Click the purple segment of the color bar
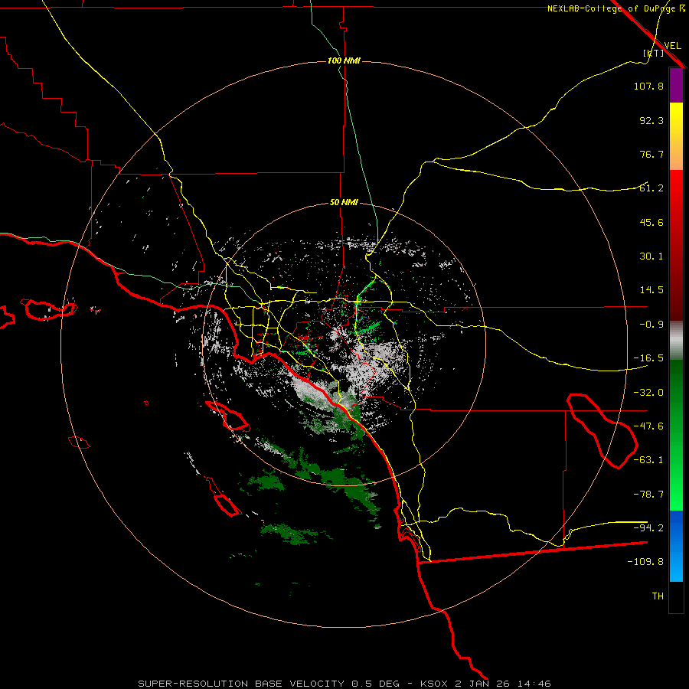 point(676,85)
